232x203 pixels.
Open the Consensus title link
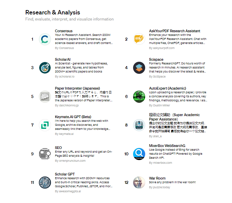pos(64,31)
